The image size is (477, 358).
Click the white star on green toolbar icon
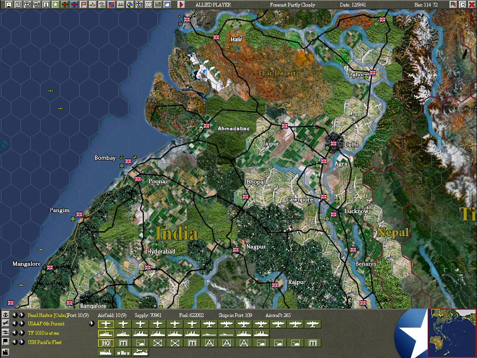pos(55,5)
